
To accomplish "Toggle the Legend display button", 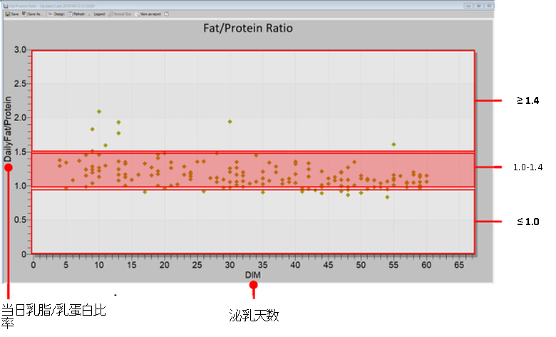I will 100,13.
